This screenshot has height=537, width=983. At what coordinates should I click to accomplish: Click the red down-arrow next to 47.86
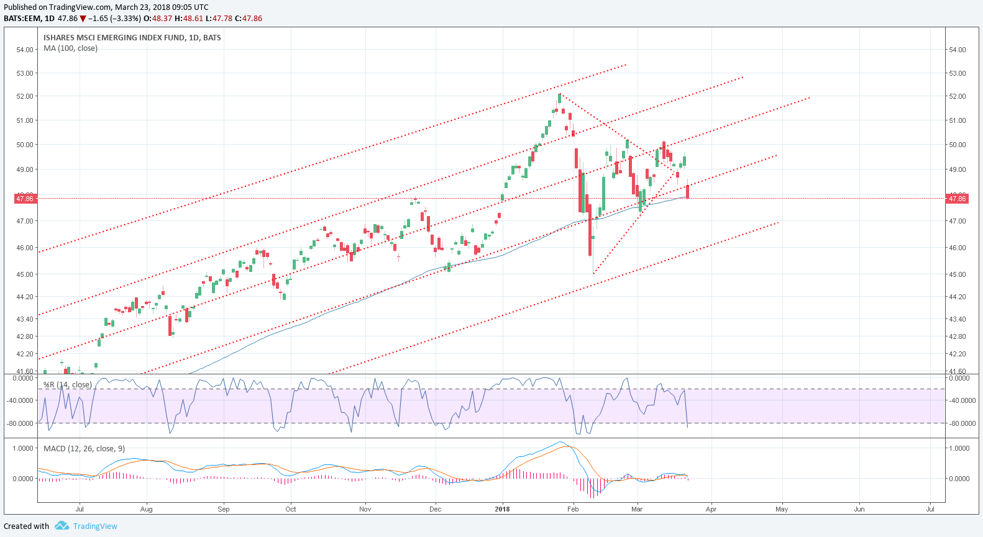coord(83,19)
